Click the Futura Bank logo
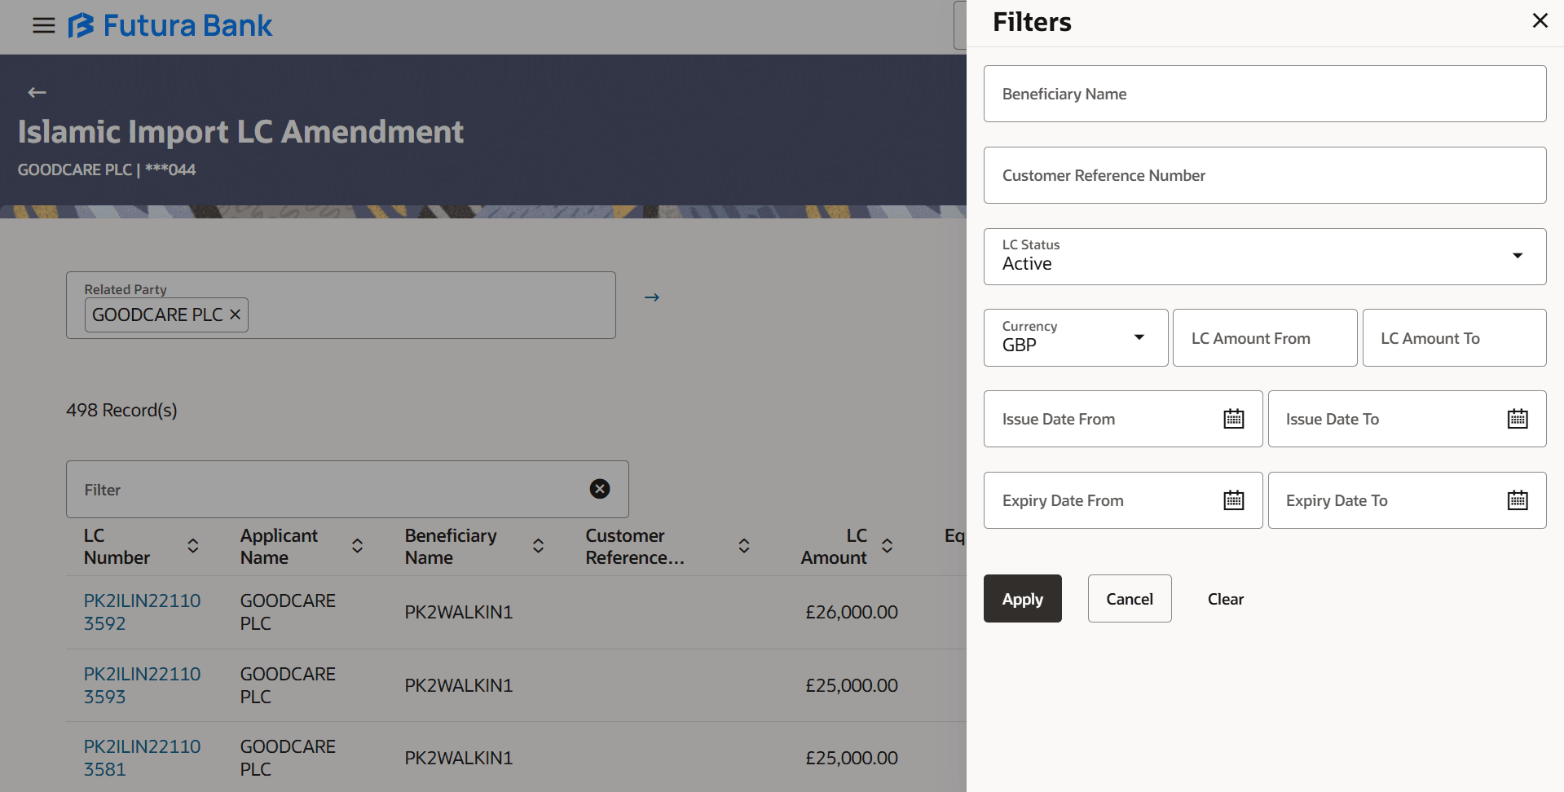This screenshot has height=792, width=1564. 170,25
